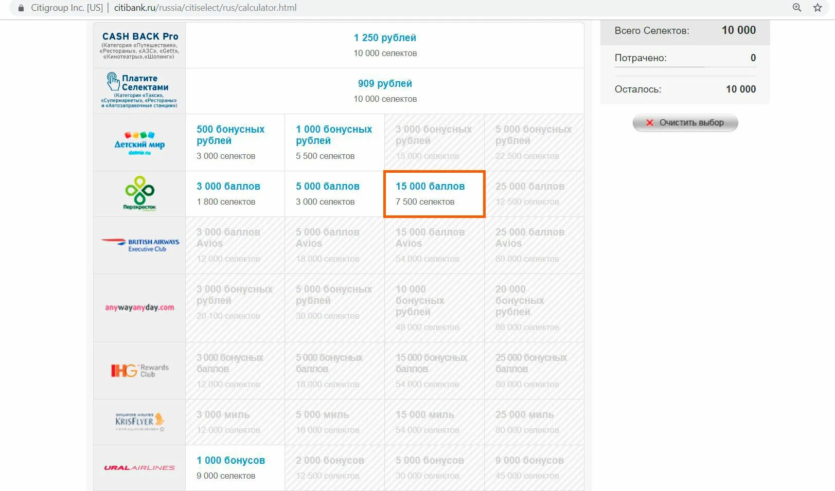Viewport: 835px width, 491px height.
Task: Click Ural Airlines 2 000 бонусов cell
Action: 334,468
